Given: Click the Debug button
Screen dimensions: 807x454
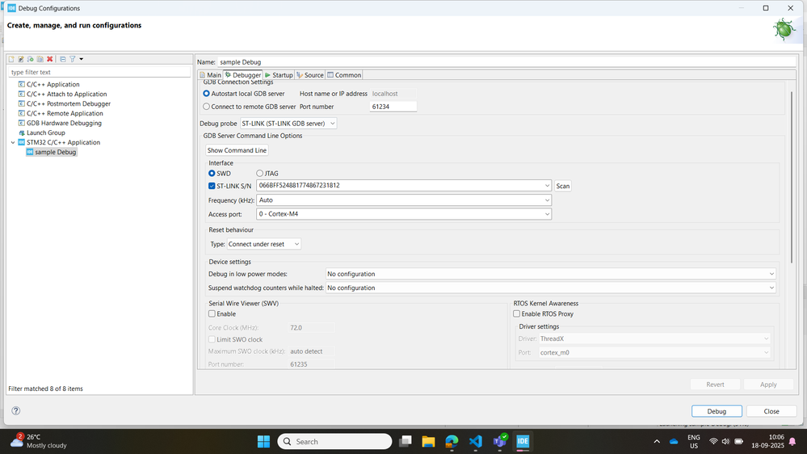Looking at the screenshot, I should click(x=717, y=411).
